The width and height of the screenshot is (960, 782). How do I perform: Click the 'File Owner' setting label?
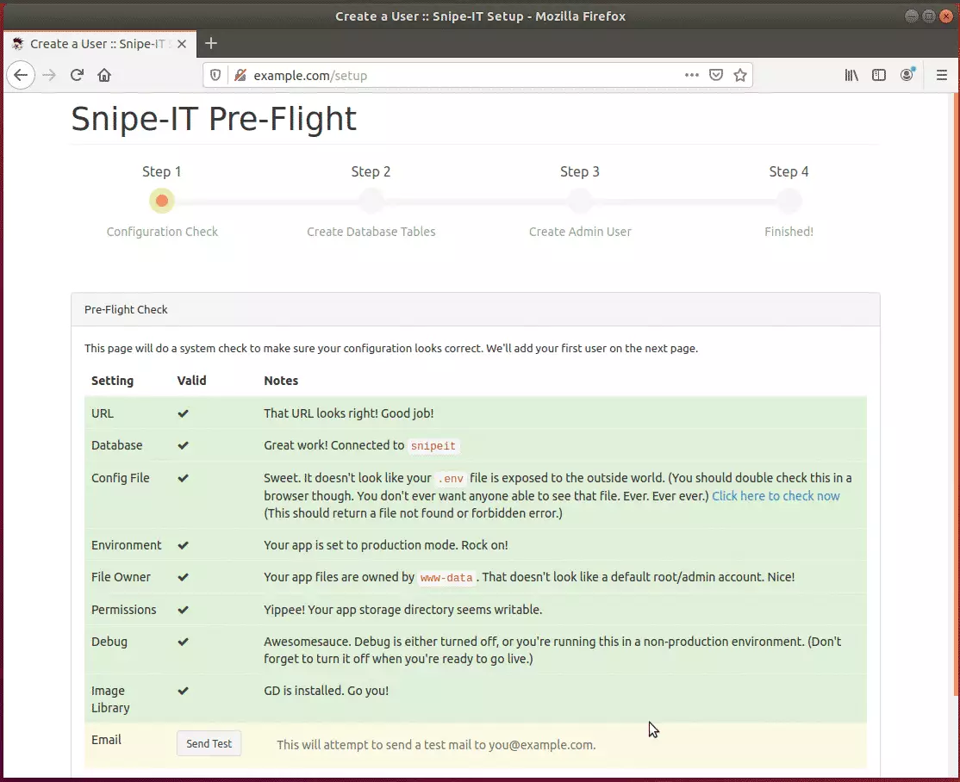[x=121, y=577]
